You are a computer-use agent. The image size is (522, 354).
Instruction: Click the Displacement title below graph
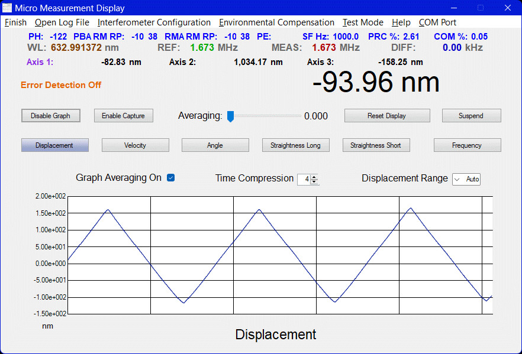pyautogui.click(x=276, y=334)
